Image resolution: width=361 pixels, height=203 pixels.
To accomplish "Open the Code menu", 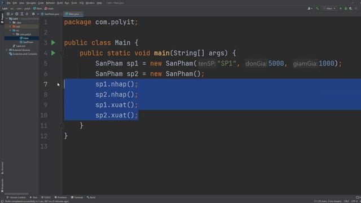I will click(x=41, y=3).
